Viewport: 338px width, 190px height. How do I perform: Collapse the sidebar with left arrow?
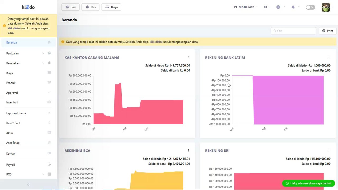28,184
